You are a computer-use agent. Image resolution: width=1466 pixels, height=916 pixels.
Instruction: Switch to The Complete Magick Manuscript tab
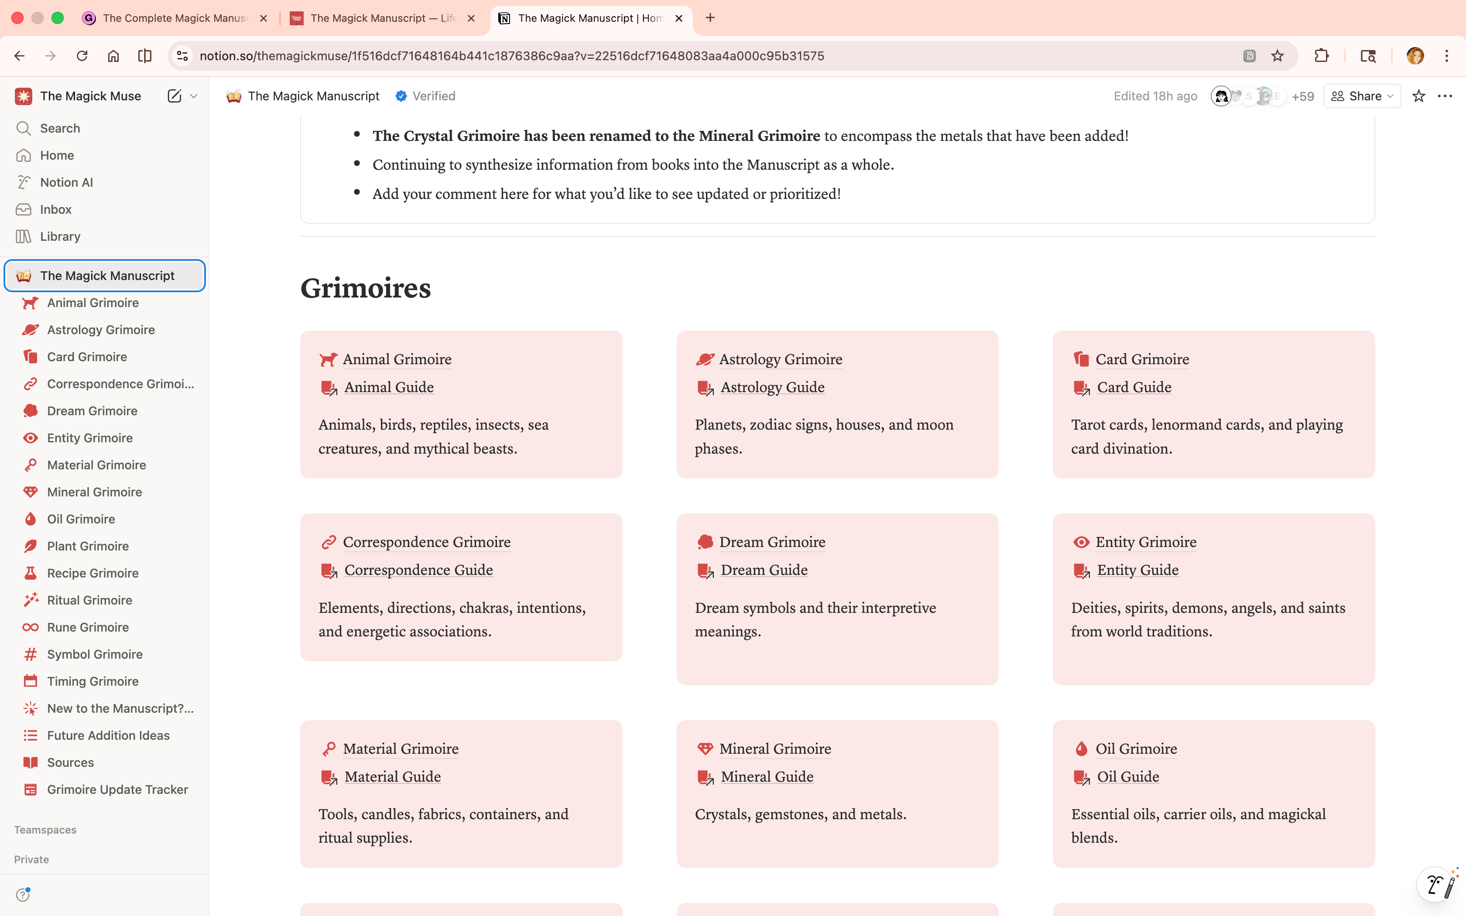point(175,18)
